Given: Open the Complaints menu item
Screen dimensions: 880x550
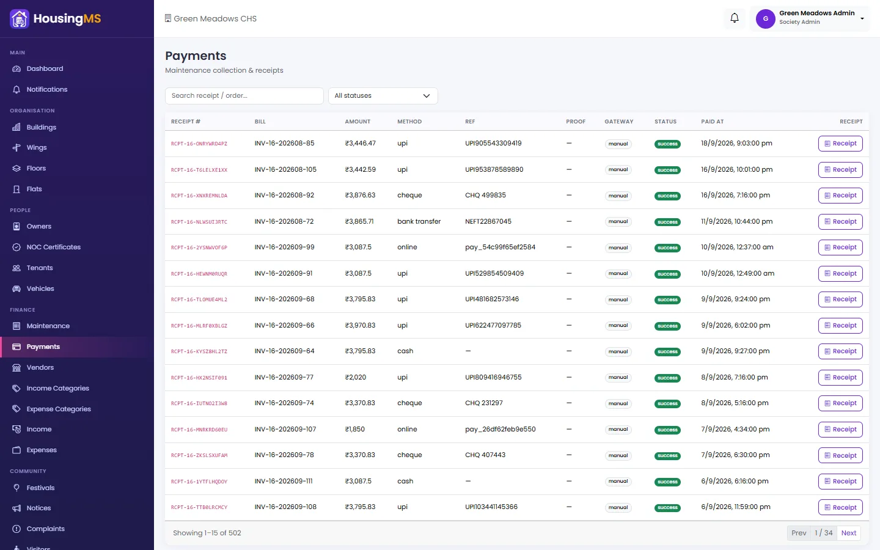Looking at the screenshot, I should point(73,529).
